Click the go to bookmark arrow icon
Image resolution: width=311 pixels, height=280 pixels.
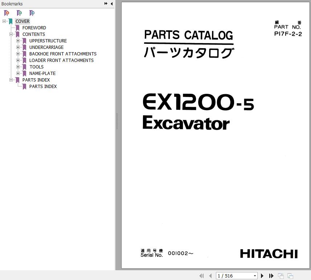32,13
